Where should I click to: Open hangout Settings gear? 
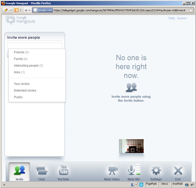[x=156, y=173]
